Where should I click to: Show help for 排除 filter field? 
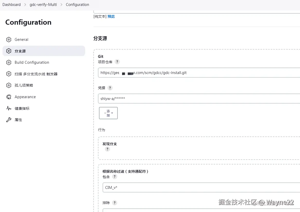(115, 203)
